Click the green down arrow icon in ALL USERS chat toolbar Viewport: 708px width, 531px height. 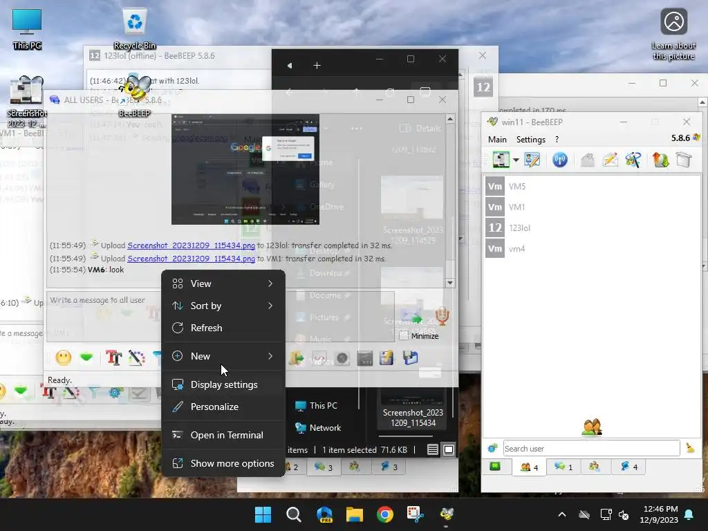[x=86, y=357]
